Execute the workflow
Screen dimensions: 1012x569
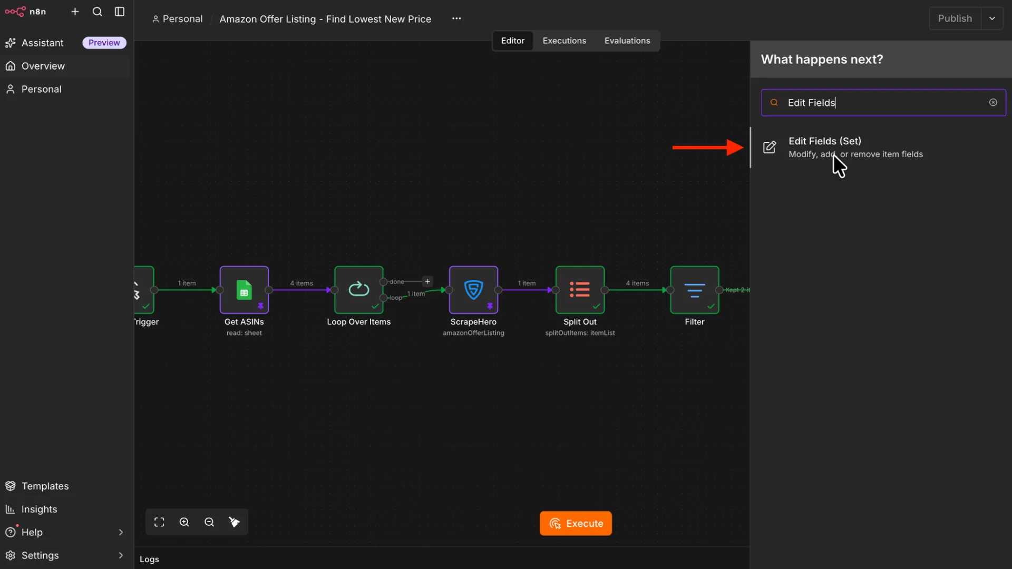[x=576, y=523]
